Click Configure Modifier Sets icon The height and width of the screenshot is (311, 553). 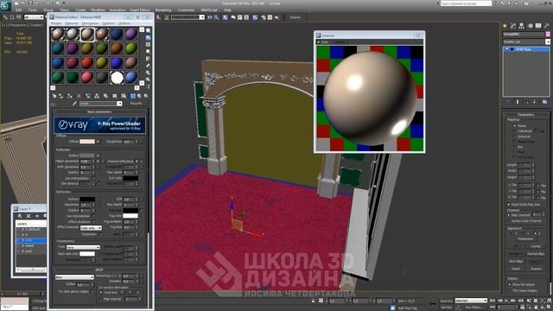coord(544,102)
